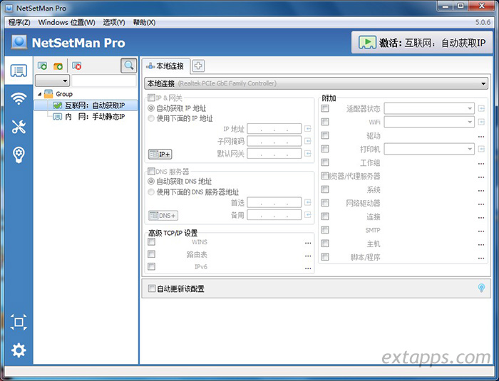
Task: Tick the 适配器状态 checkbox
Action: click(325, 108)
